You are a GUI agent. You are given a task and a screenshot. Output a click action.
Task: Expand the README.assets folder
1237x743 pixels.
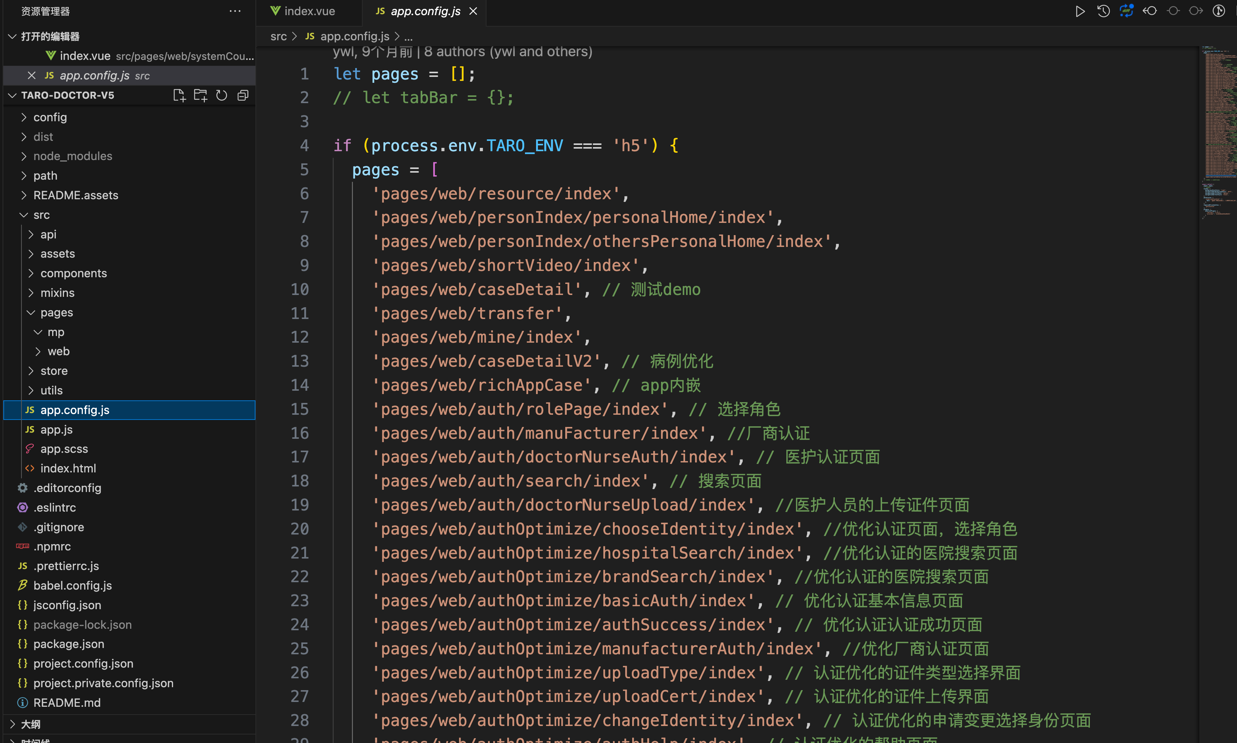click(129, 195)
